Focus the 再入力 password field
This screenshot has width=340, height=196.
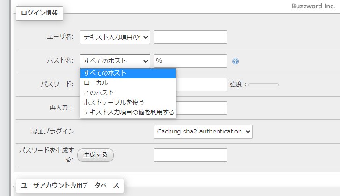201,108
